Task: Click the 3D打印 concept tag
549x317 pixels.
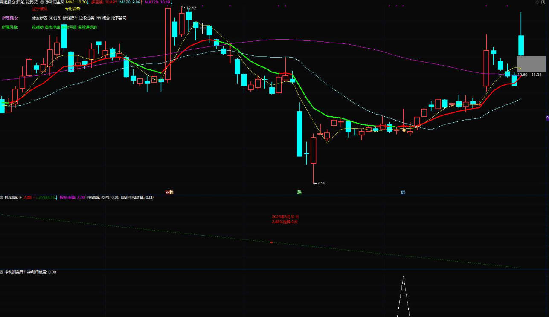Action: coord(55,18)
